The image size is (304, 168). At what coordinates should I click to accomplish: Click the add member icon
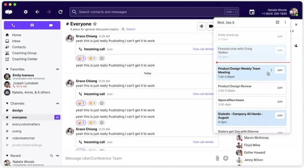point(296,46)
